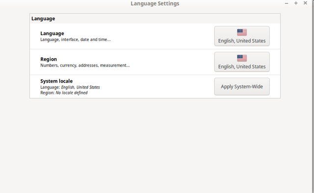The image size is (314, 193).
Task: Click the 'Language' section header
Action: point(43,19)
